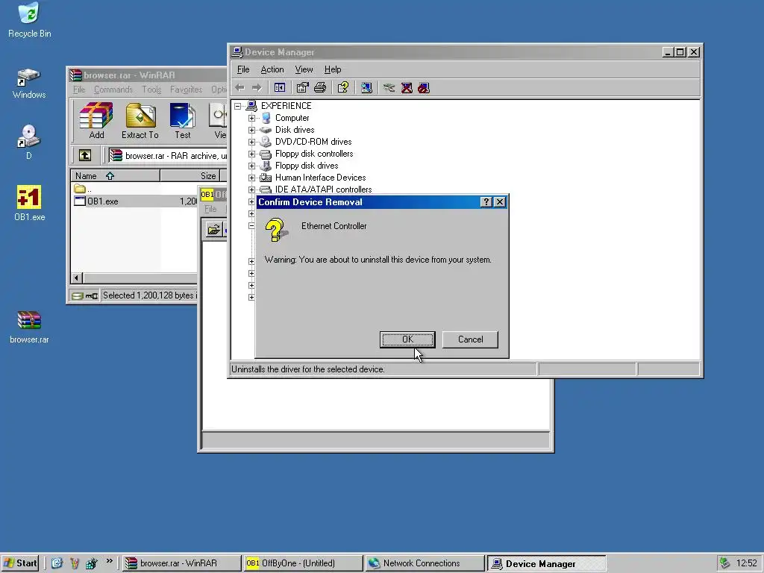Switch to browser.rar - WinRAR taskbar button

coord(181,563)
